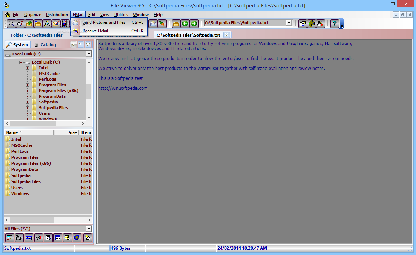416x255 pixels.
Task: Sort file list by Name column
Action: click(29, 132)
